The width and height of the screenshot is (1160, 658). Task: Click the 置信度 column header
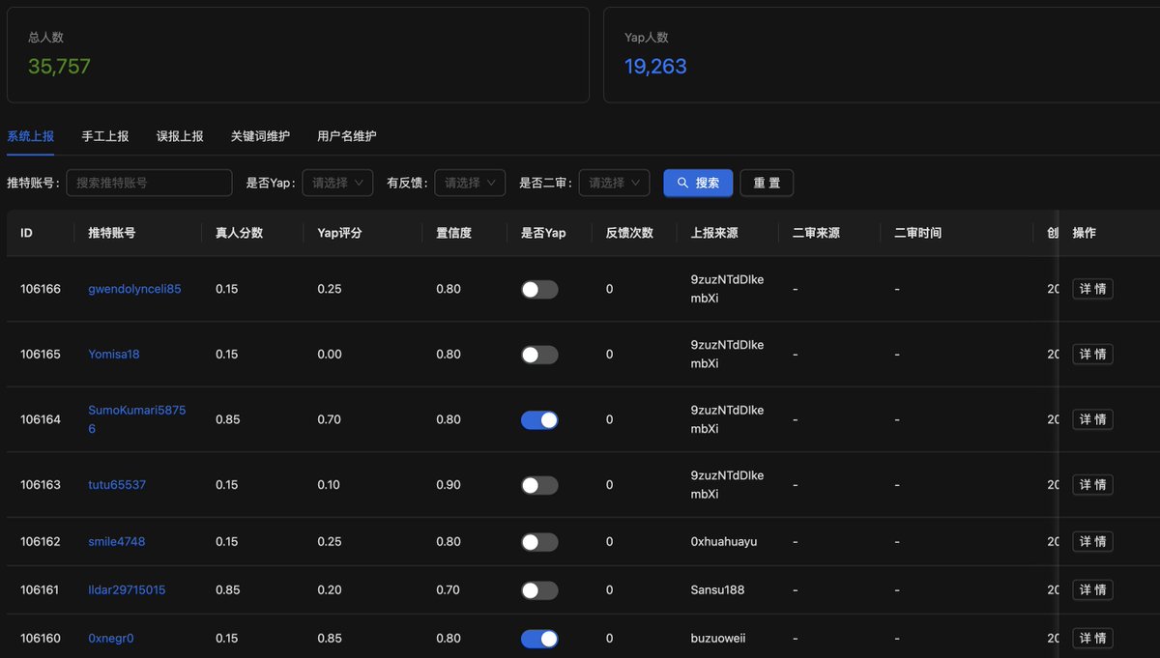(x=453, y=233)
